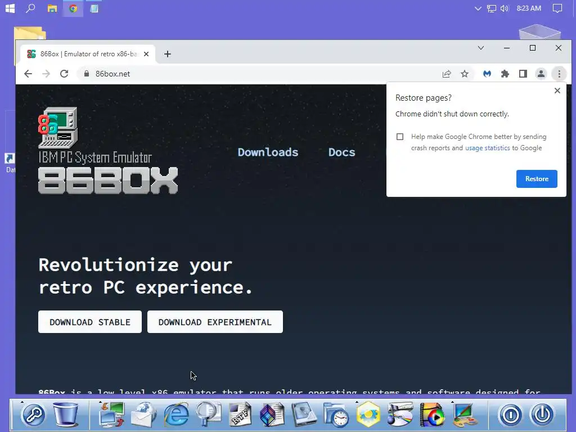Screen dimensions: 576x432
Task: Click the blue Restore button
Action: (537, 178)
